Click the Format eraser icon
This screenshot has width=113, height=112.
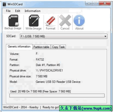(51, 21)
